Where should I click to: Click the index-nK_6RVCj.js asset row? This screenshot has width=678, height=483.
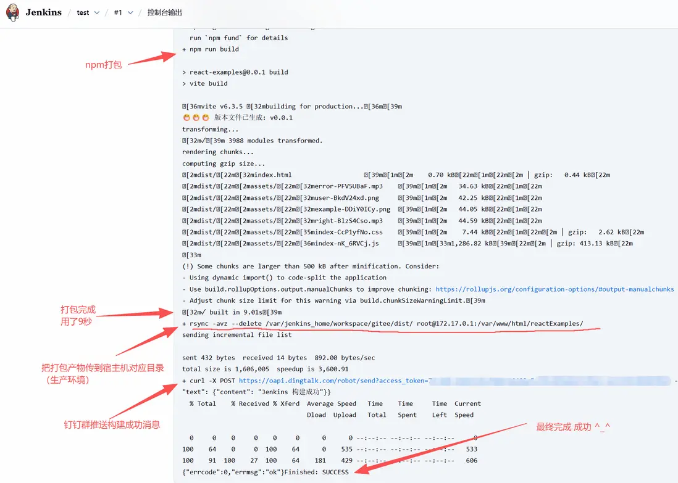pyautogui.click(x=408, y=244)
